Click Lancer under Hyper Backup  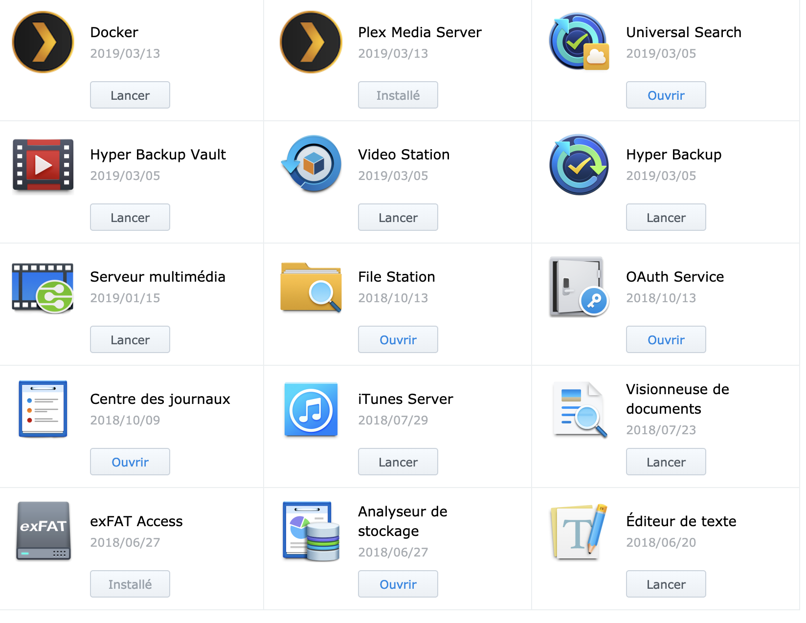(666, 217)
